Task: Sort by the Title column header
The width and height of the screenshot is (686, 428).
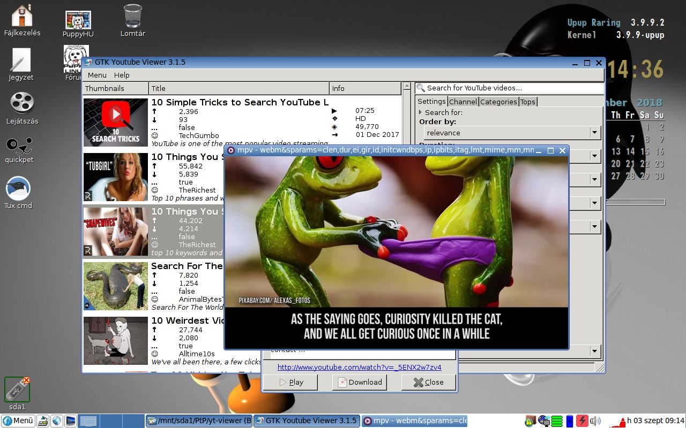Action: 239,88
